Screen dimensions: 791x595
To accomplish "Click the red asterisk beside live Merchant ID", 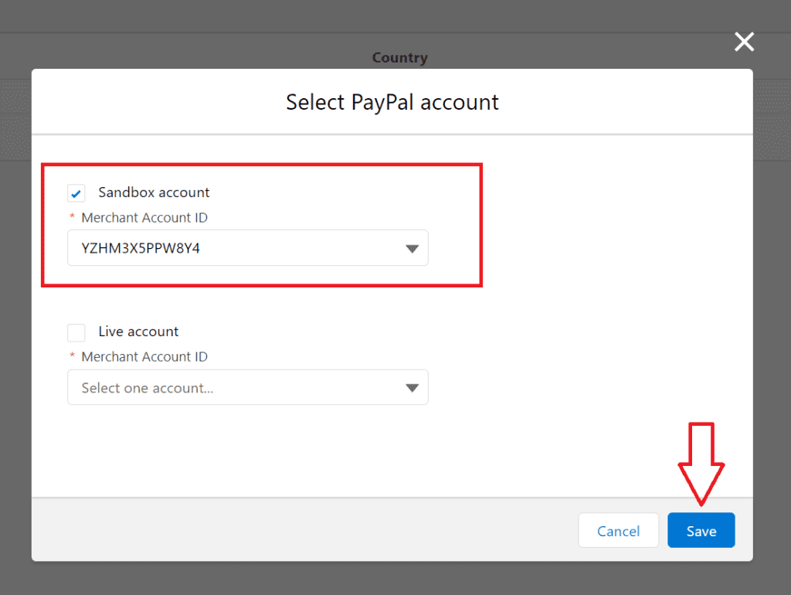I will (73, 356).
